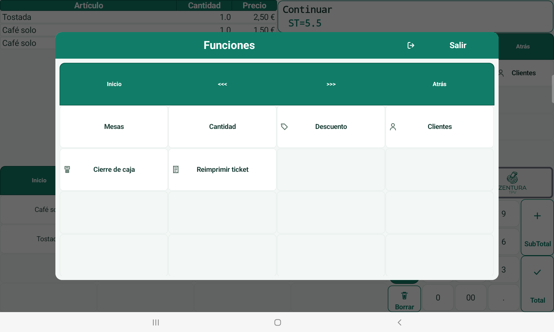Click the Continuar ST=5.5 display field
Screen dimensions: 554x332
[x=416, y=17]
